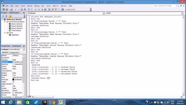Select Sheet1 (Sheet1) in project tree
This screenshot has height=105, width=186.
17,24
